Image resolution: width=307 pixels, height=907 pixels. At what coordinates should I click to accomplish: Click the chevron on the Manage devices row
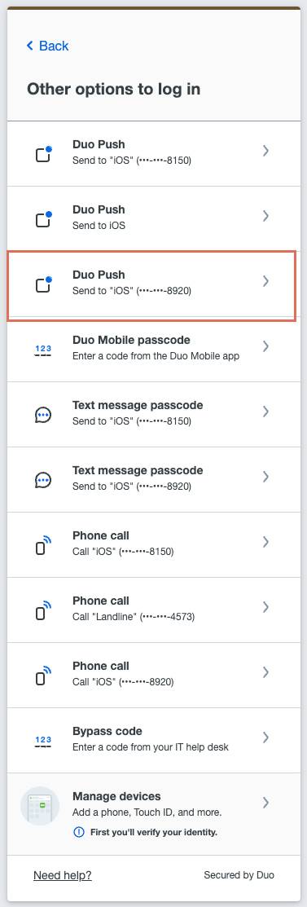266,803
